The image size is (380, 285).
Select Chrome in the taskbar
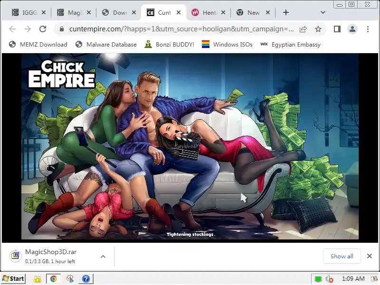click(x=54, y=279)
